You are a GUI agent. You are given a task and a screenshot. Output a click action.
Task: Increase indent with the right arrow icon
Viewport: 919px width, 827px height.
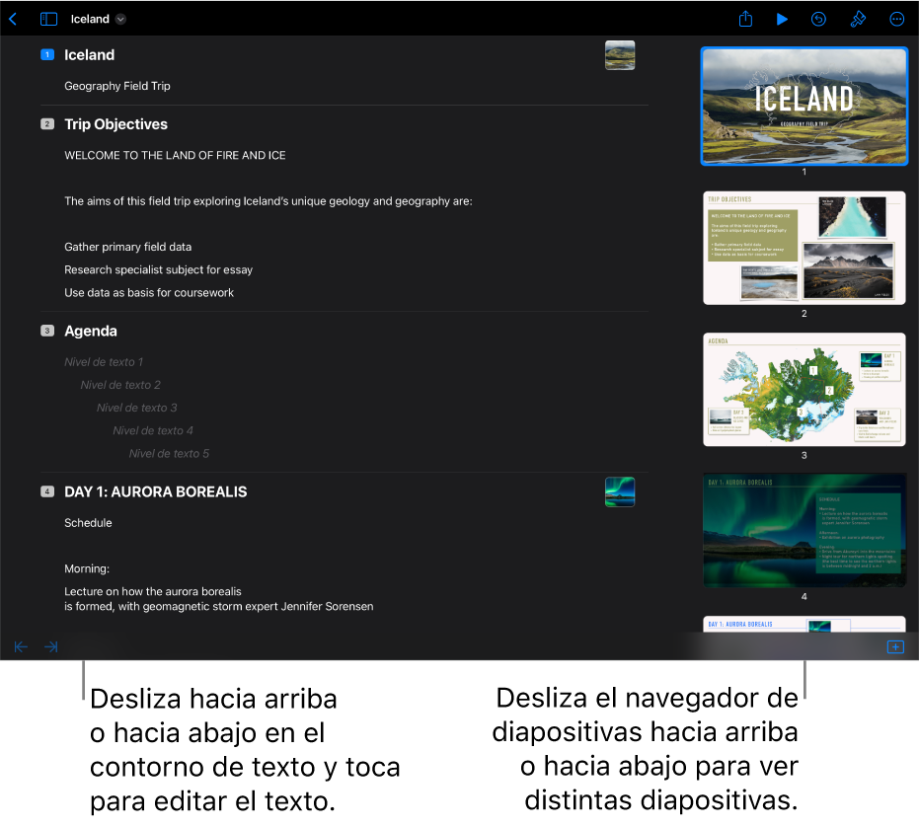point(51,646)
